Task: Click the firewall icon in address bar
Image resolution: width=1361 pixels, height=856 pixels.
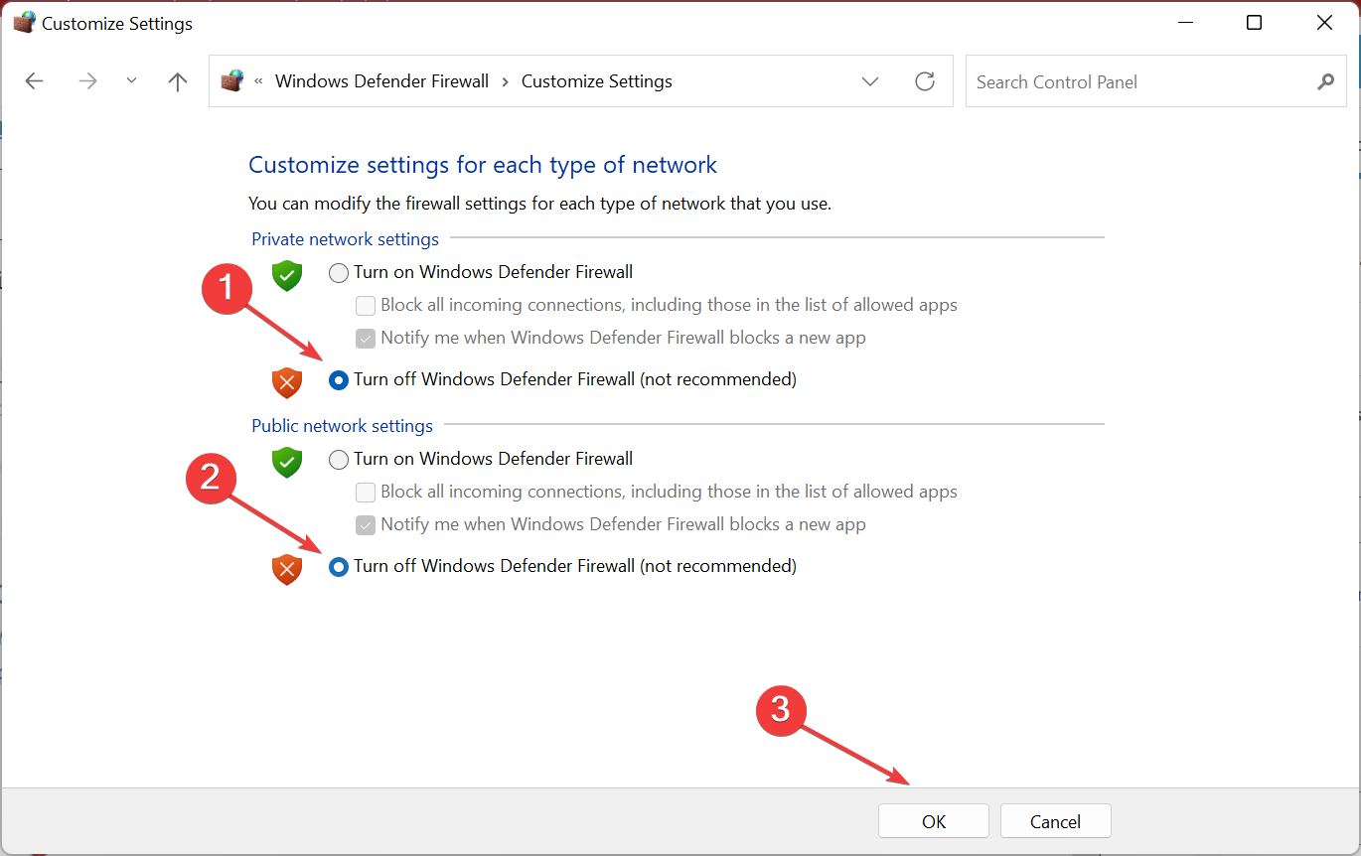Action: tap(232, 81)
